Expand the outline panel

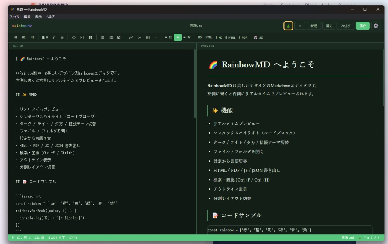[299, 25]
